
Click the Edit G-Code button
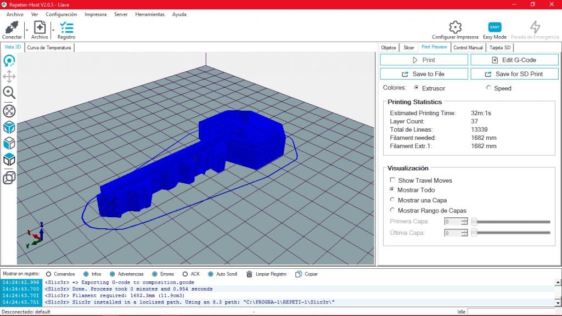point(514,60)
